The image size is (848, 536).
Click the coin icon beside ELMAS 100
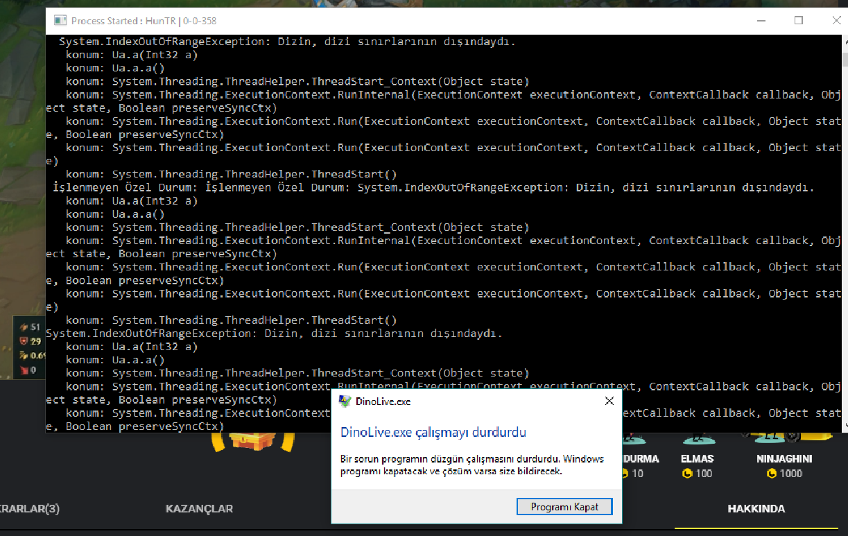[x=687, y=474]
